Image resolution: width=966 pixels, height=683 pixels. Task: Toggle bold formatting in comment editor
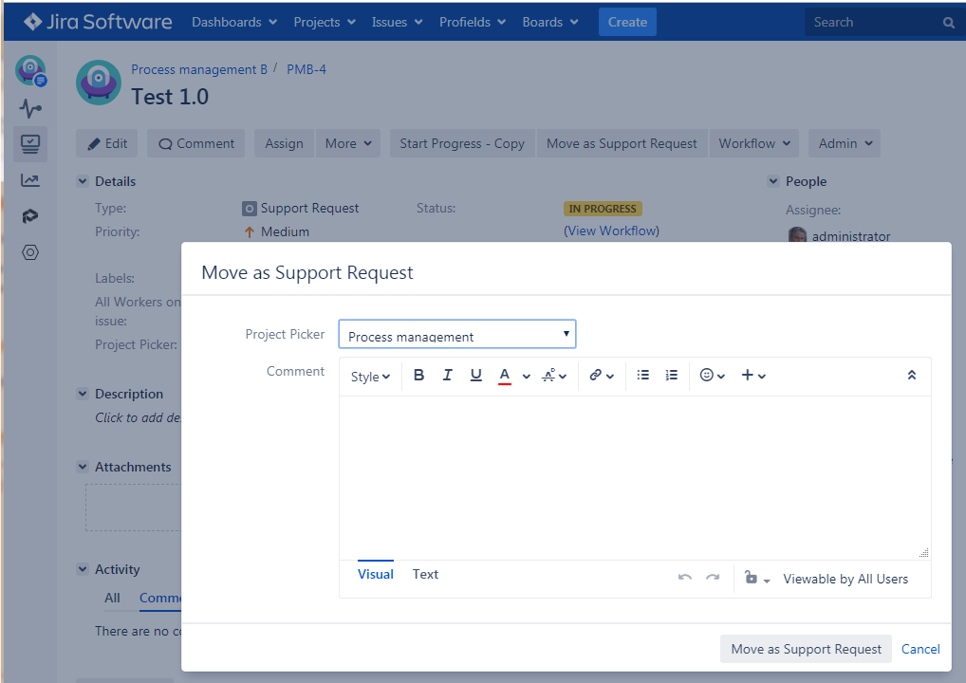click(418, 376)
